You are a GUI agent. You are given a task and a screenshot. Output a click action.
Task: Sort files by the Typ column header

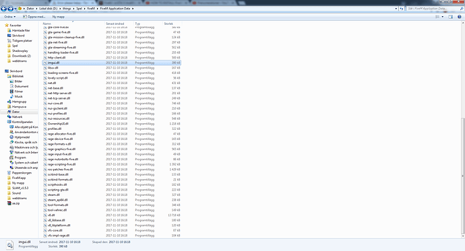click(x=137, y=24)
